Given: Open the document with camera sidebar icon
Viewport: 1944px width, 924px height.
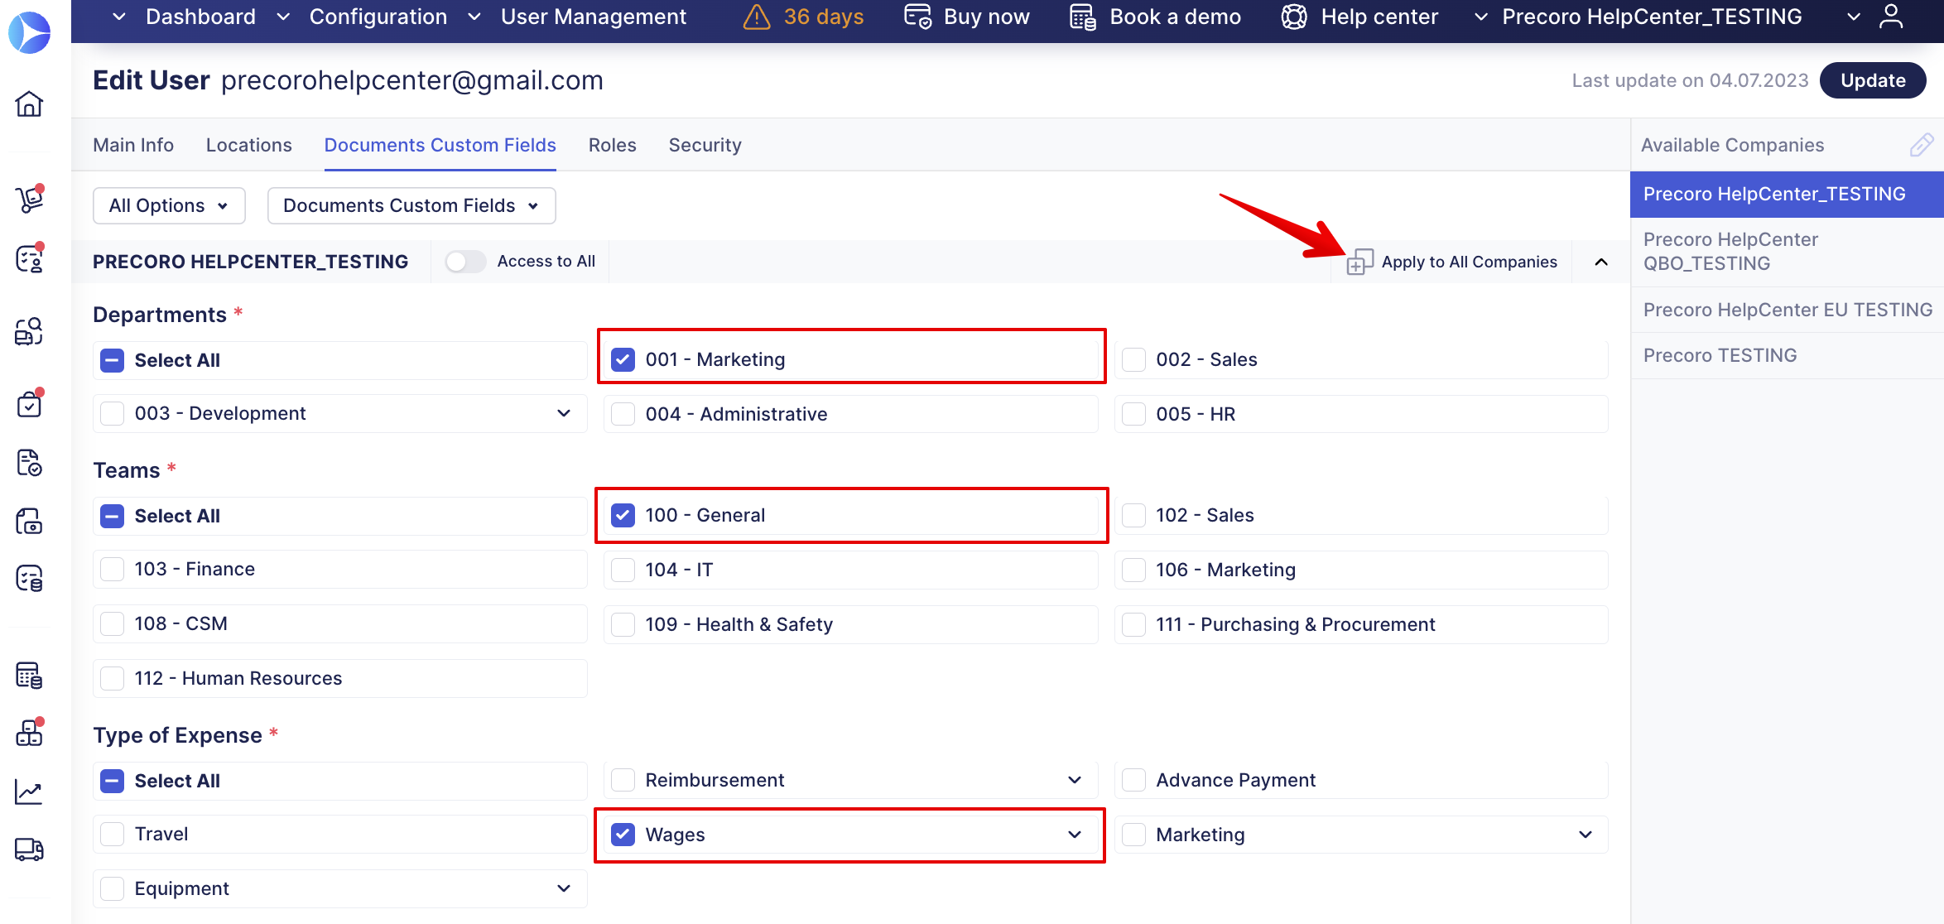Looking at the screenshot, I should coord(29,521).
